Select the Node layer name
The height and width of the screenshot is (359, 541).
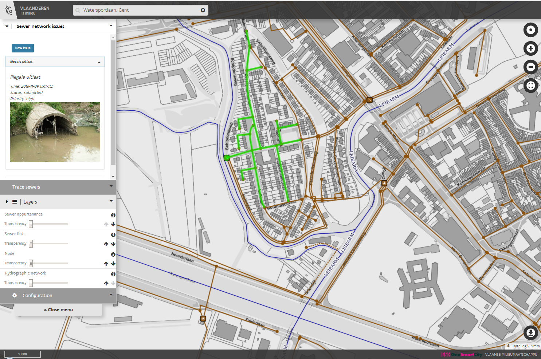(x=9, y=253)
